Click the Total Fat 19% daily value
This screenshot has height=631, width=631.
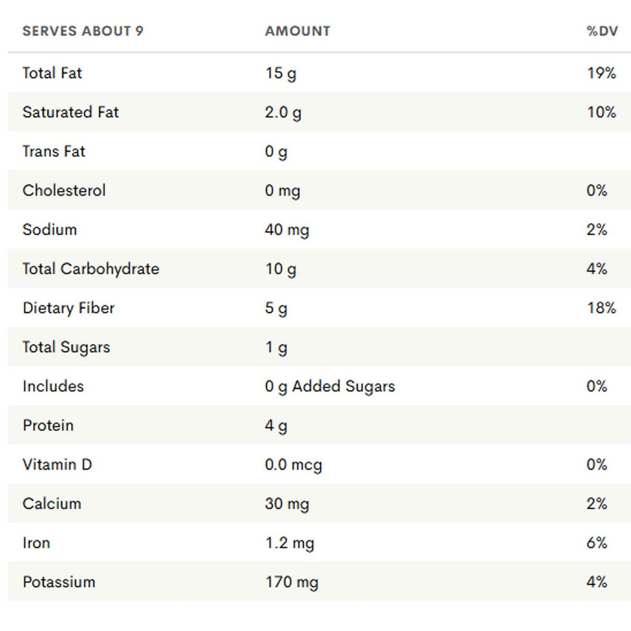[601, 73]
